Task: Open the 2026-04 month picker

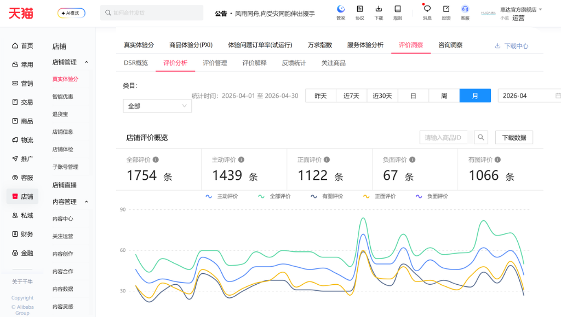Action: coord(530,96)
